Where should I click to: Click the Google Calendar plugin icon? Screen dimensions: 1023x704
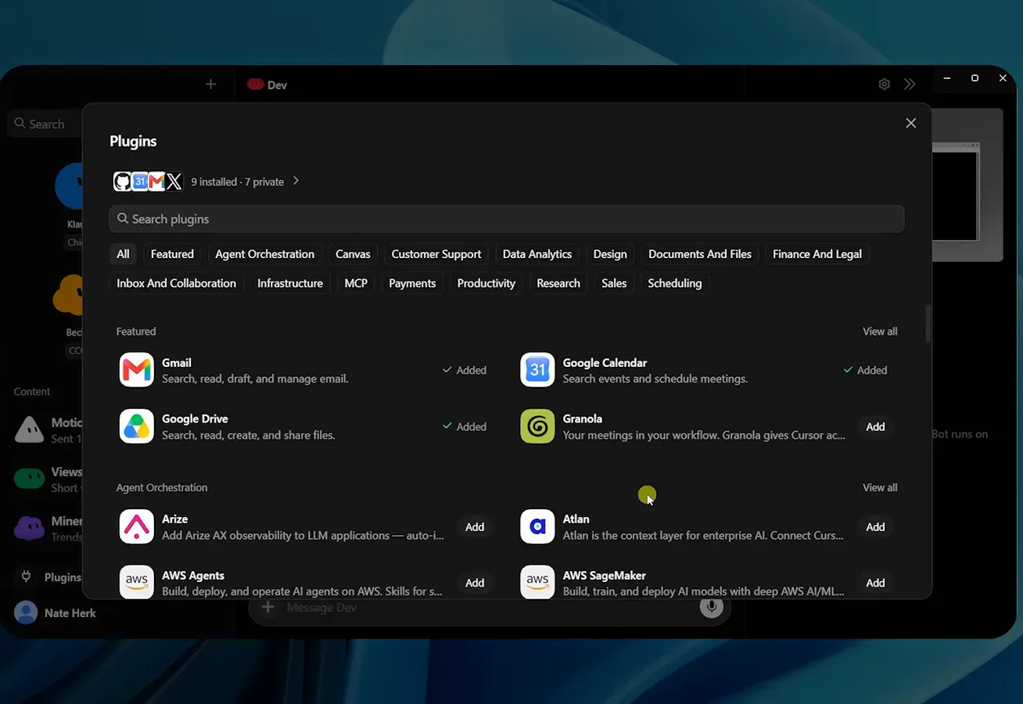537,370
